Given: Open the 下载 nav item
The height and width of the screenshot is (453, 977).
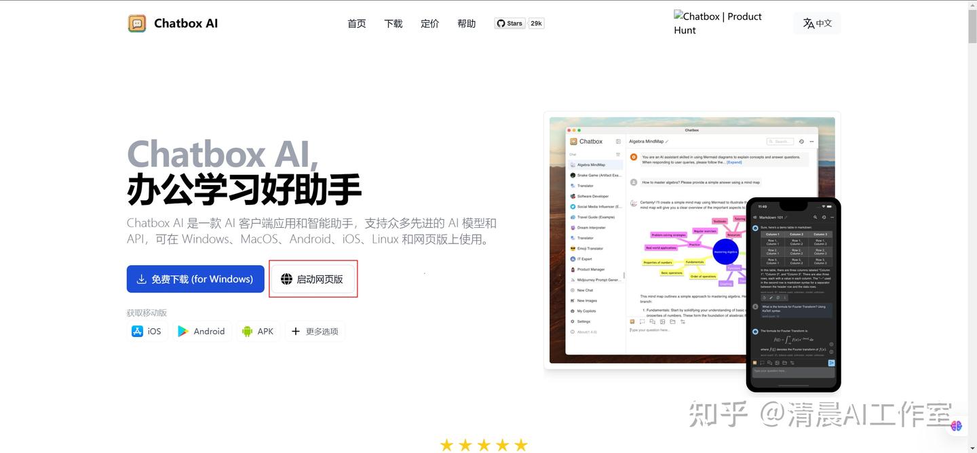Looking at the screenshot, I should point(394,24).
